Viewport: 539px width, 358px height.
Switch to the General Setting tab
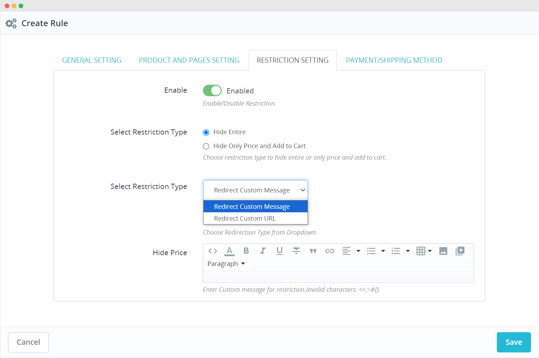[x=92, y=60]
